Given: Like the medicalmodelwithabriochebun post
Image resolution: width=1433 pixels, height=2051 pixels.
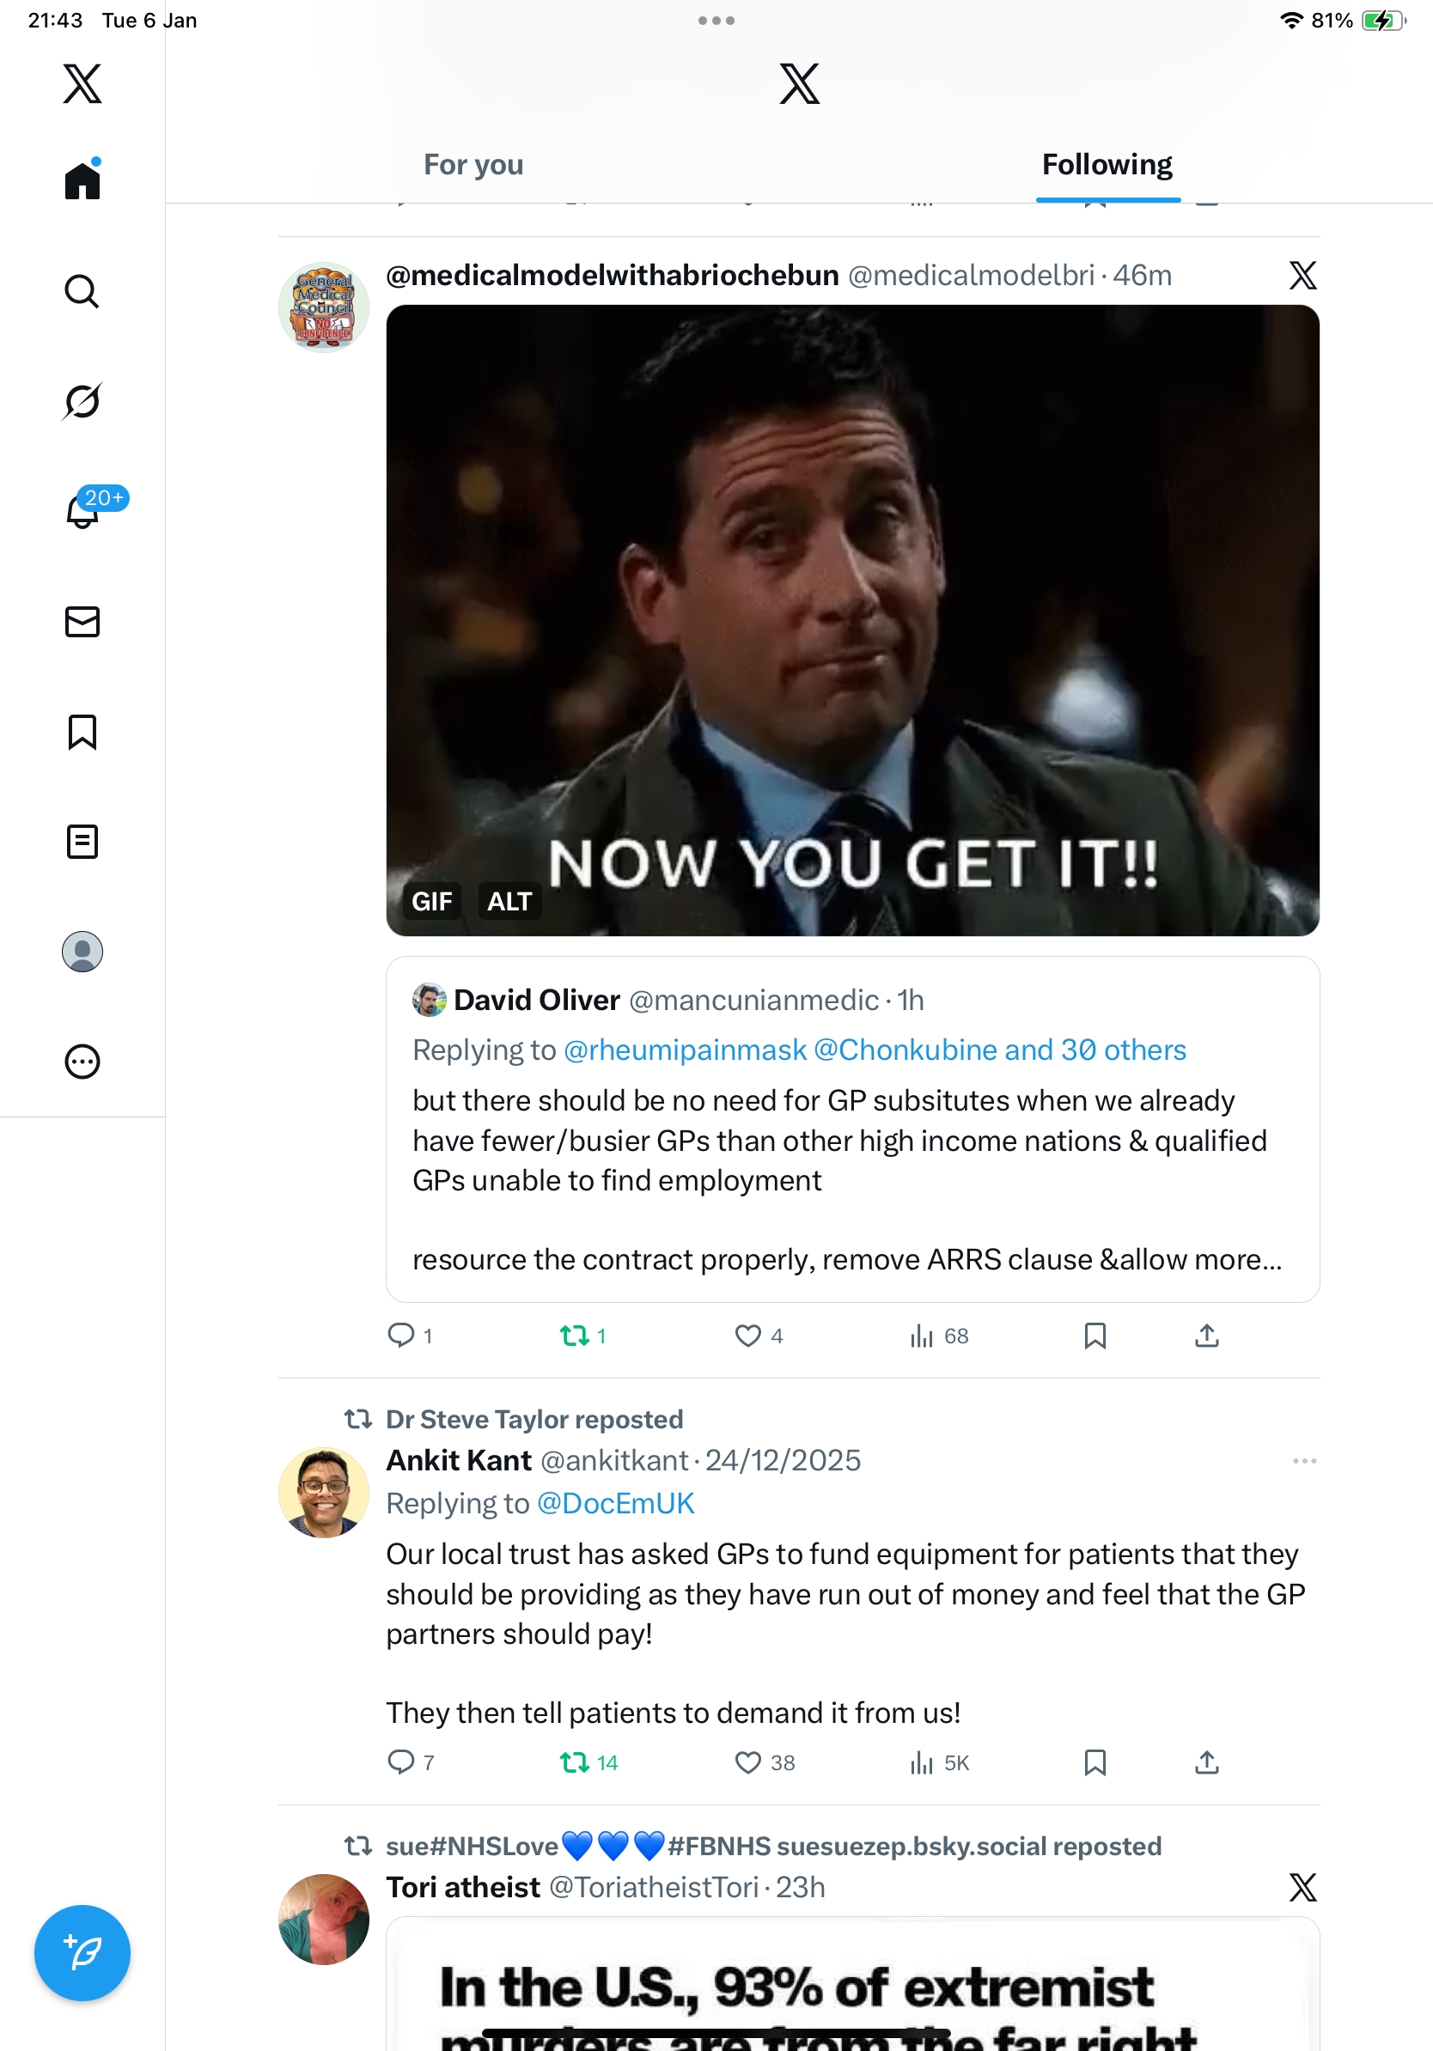Looking at the screenshot, I should click(747, 1336).
